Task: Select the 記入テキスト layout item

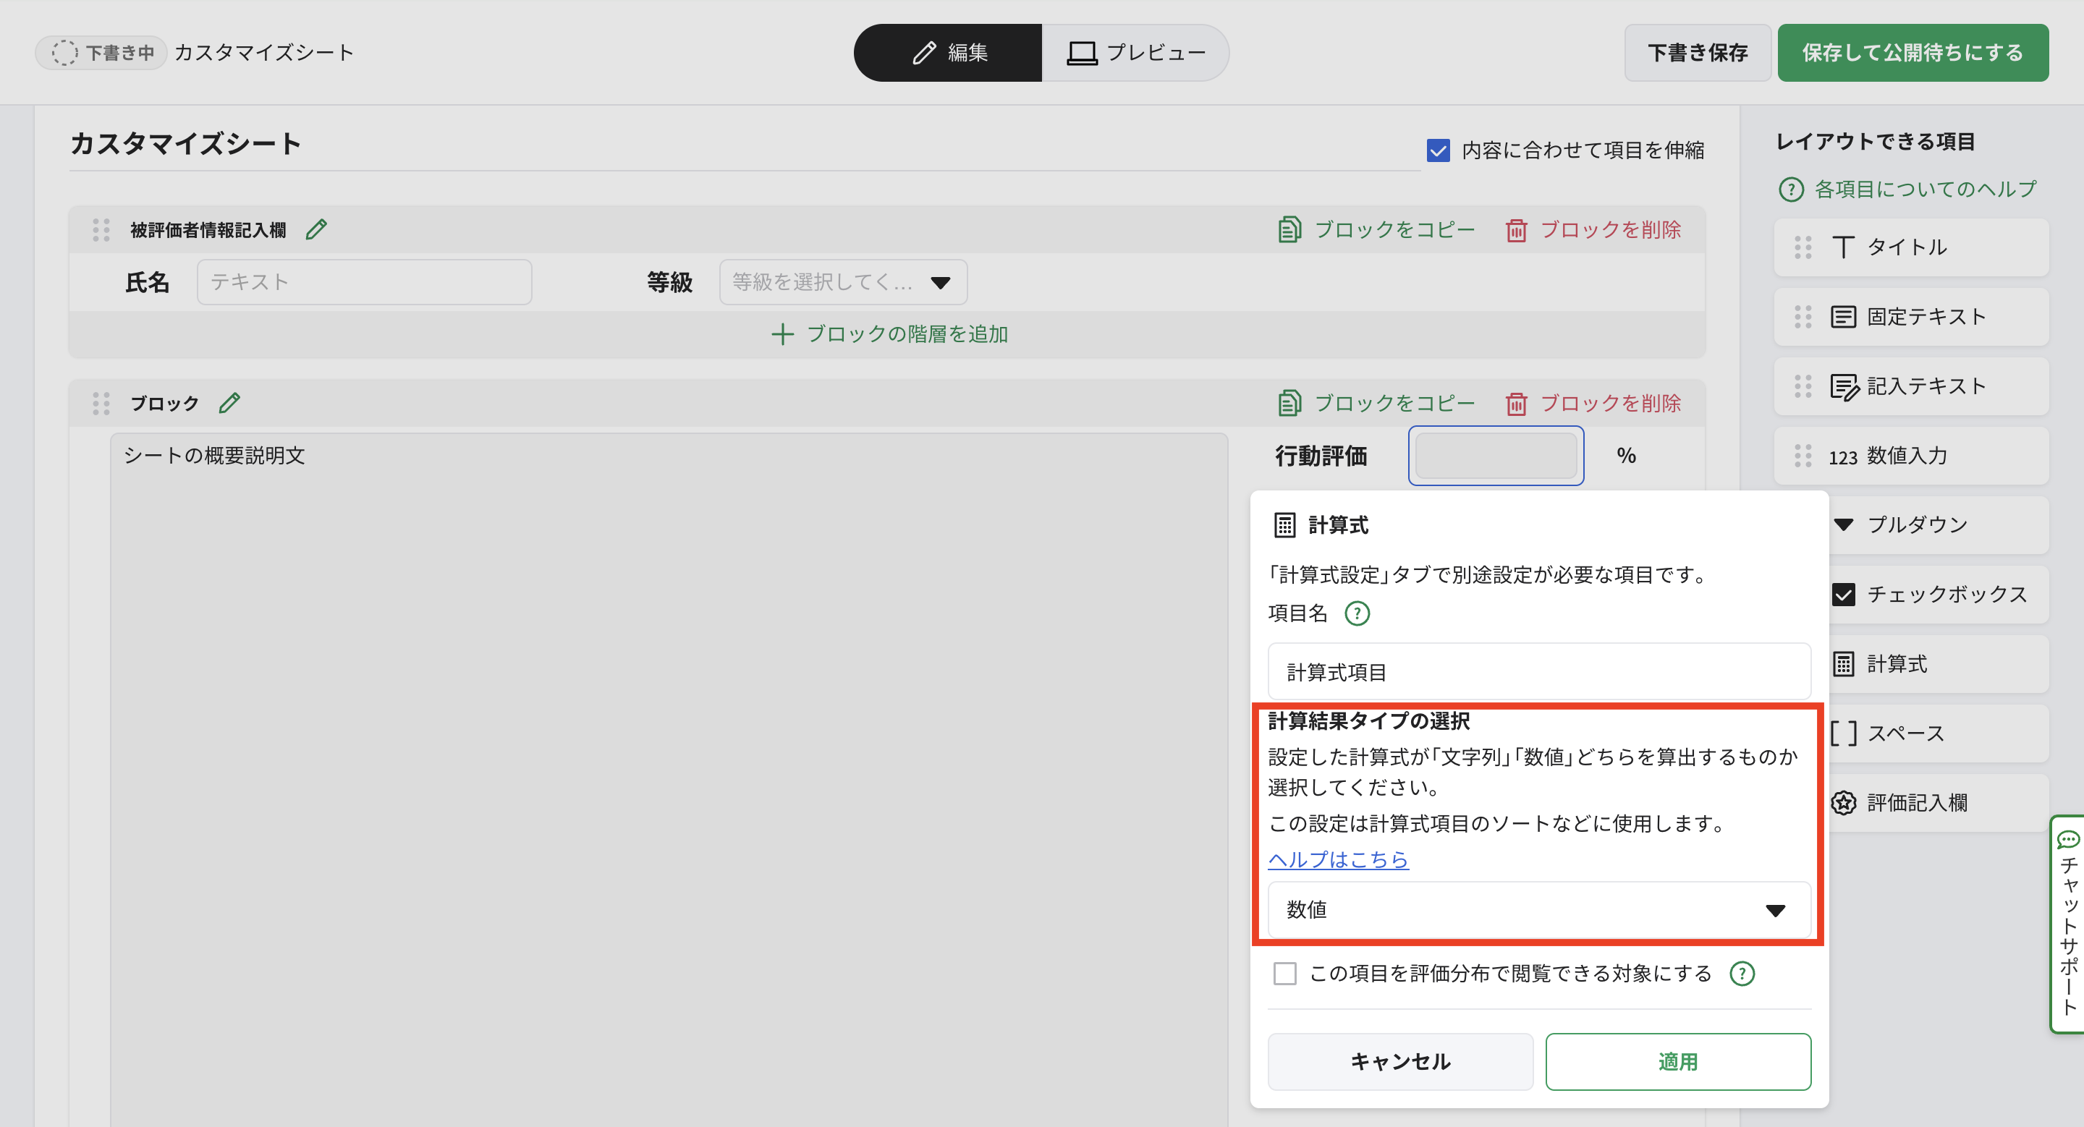Action: coord(1924,386)
